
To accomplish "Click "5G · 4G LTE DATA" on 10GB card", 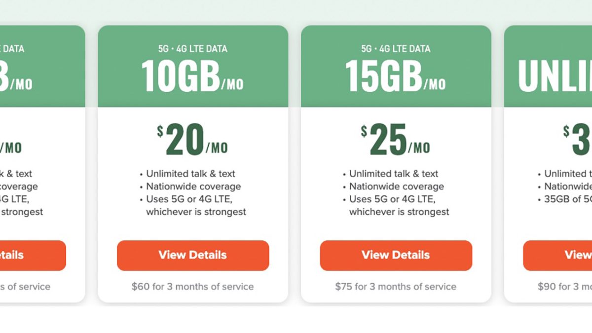I will [193, 49].
